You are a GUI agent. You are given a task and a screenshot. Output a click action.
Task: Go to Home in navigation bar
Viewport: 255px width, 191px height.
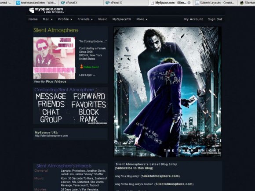click(33, 19)
